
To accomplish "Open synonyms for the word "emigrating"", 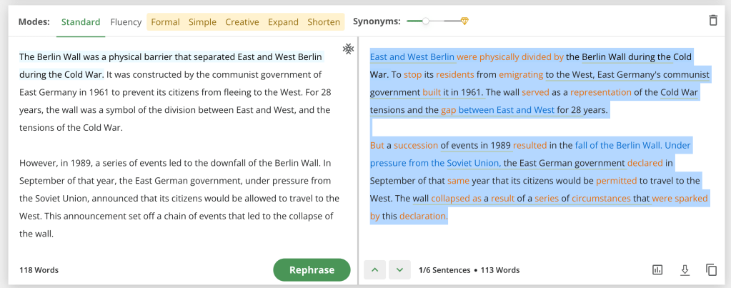I will pos(521,74).
